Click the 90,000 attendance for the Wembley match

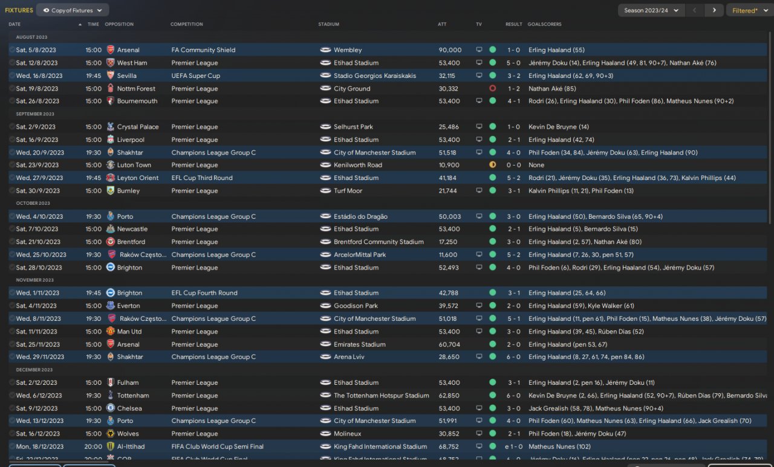450,50
